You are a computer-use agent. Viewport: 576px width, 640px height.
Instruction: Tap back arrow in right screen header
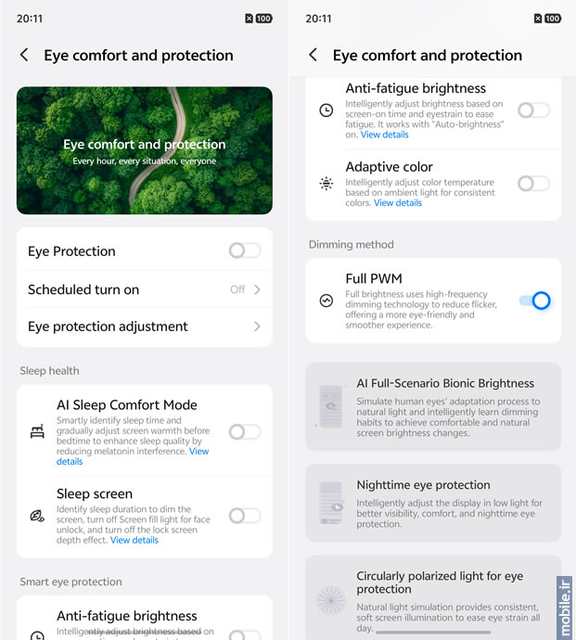click(x=314, y=56)
